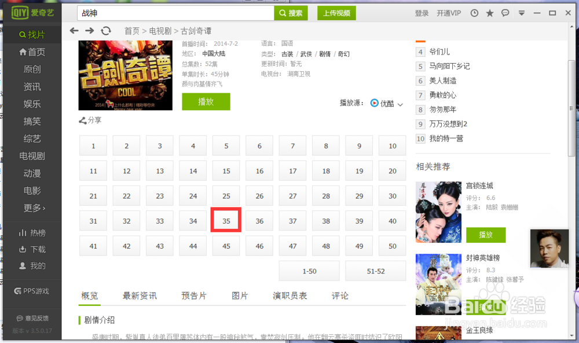Click the search input field

(x=175, y=13)
